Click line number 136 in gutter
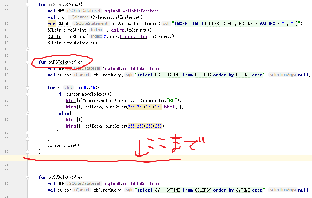312x198 pixels. [x=5, y=190]
